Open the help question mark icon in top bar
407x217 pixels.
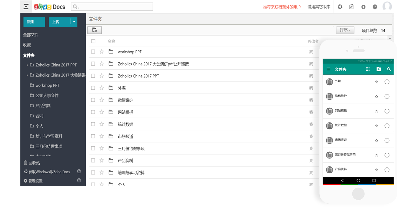point(375,7)
